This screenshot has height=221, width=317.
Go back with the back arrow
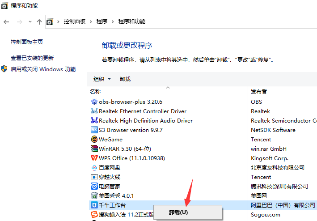(x=6, y=21)
